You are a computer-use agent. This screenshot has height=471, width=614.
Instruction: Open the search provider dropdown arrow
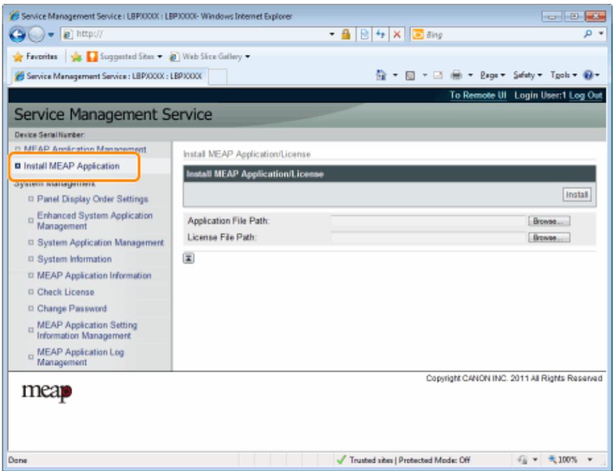[601, 34]
